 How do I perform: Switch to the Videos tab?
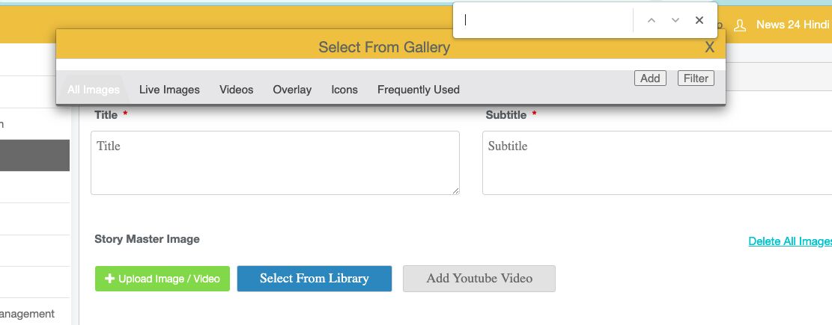(237, 90)
